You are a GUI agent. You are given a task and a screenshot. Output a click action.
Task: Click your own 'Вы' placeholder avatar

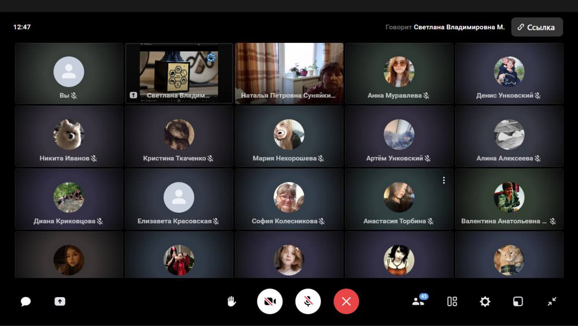(x=69, y=71)
